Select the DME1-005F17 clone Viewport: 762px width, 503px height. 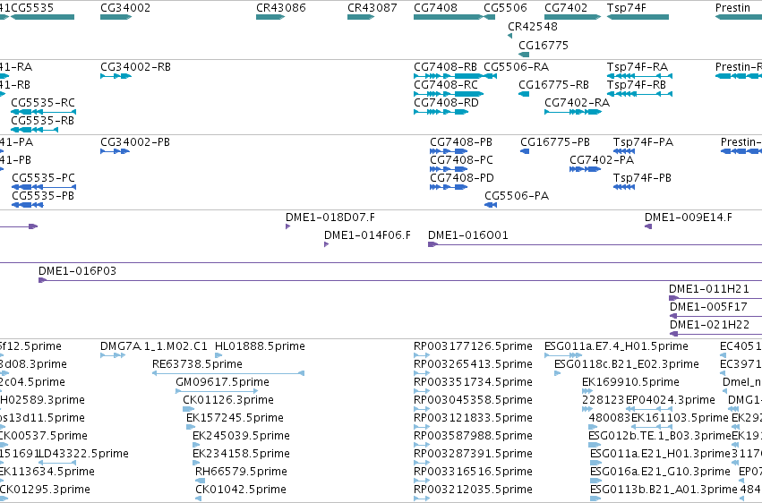(715, 317)
